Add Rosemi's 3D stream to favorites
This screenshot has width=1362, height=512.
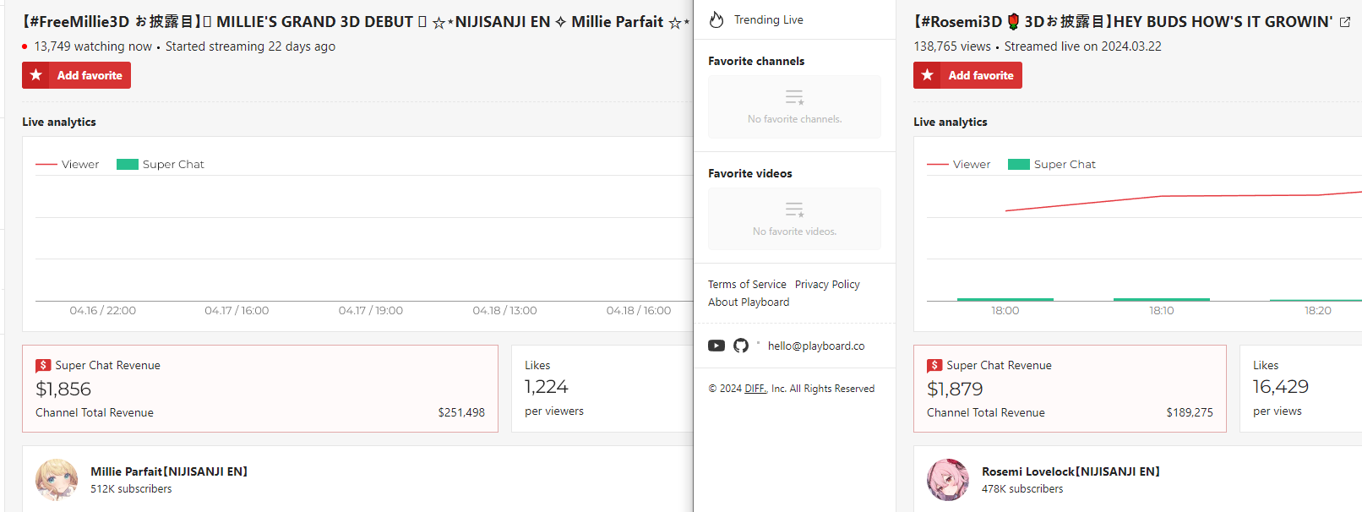tap(967, 75)
